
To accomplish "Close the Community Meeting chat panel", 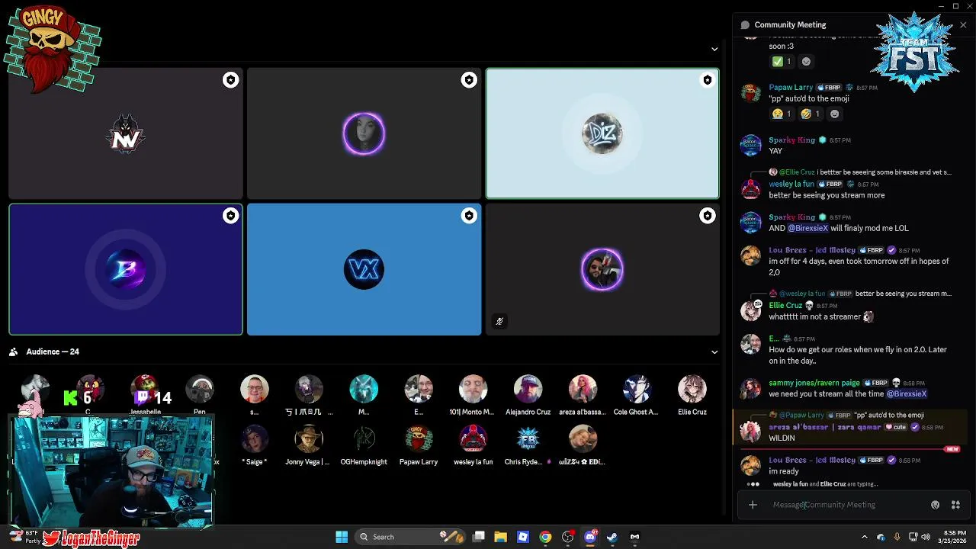I will pos(963,24).
